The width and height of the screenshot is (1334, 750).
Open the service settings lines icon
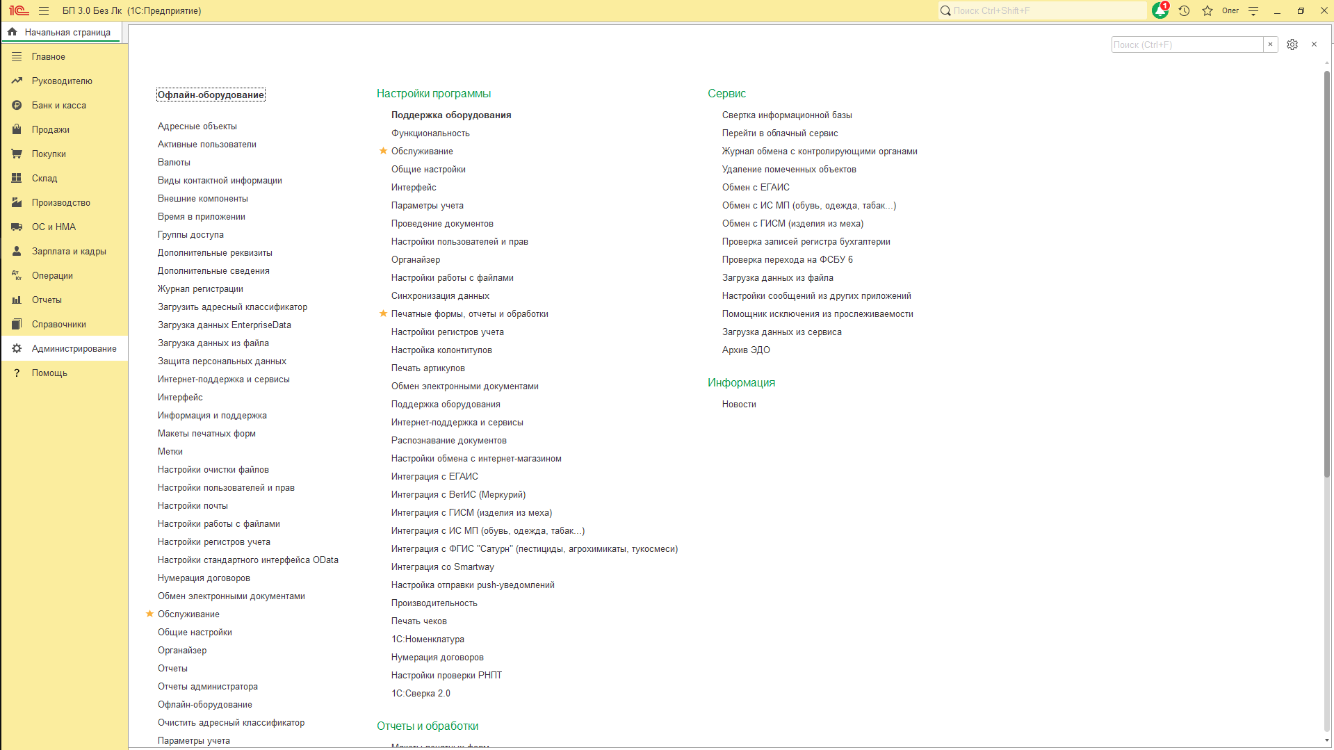coord(1253,10)
